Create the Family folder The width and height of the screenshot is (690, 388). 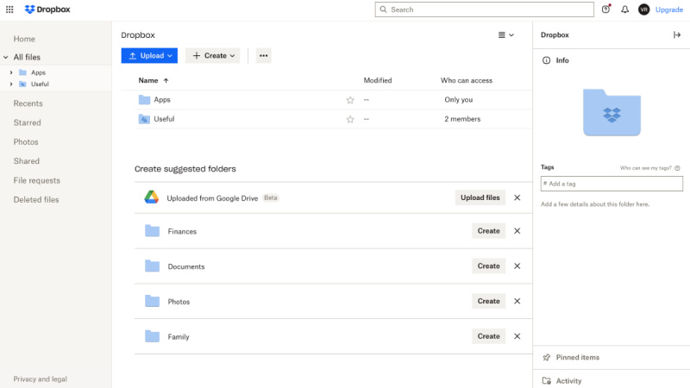click(488, 336)
